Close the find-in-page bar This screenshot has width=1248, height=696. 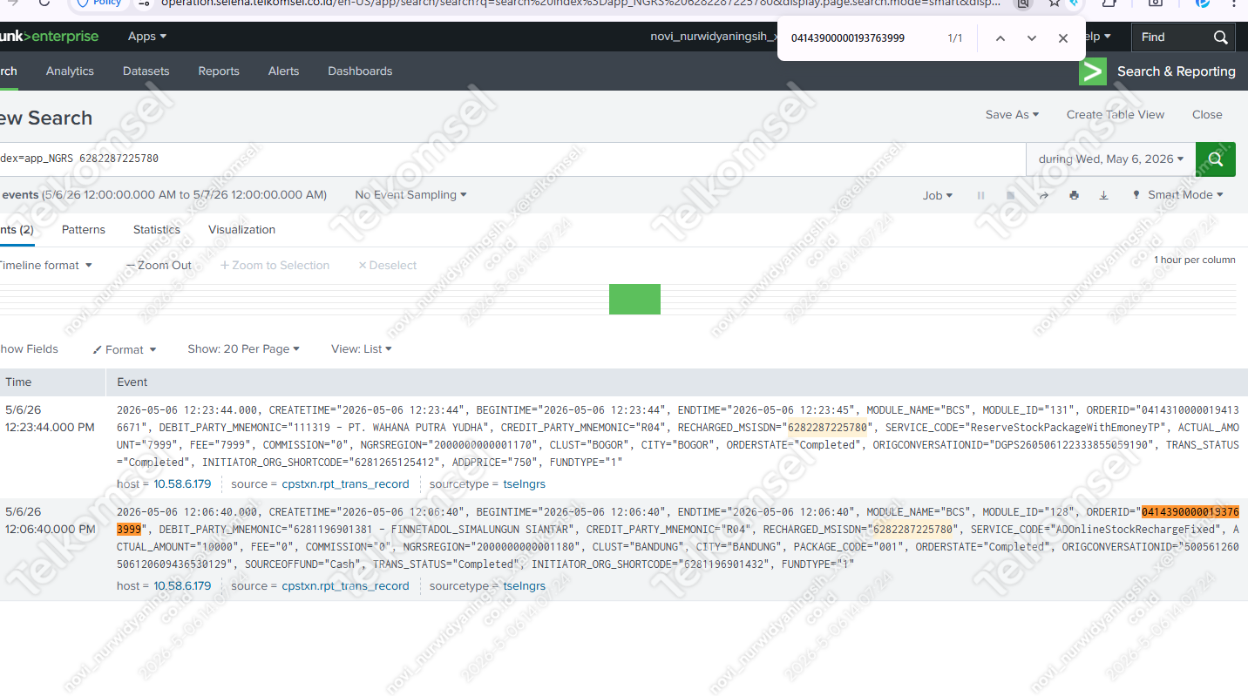(x=1063, y=38)
